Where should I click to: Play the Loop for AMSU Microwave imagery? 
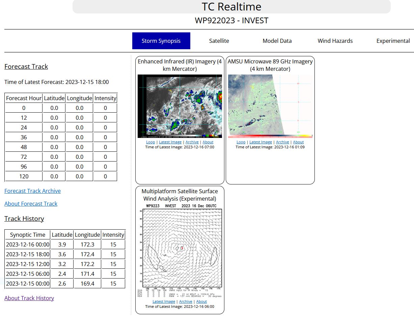pos(241,142)
